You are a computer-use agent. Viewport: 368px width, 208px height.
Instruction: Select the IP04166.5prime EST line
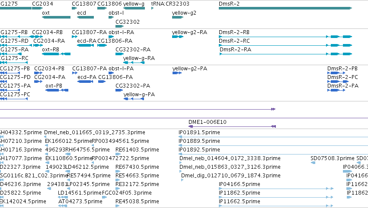click(276, 189)
